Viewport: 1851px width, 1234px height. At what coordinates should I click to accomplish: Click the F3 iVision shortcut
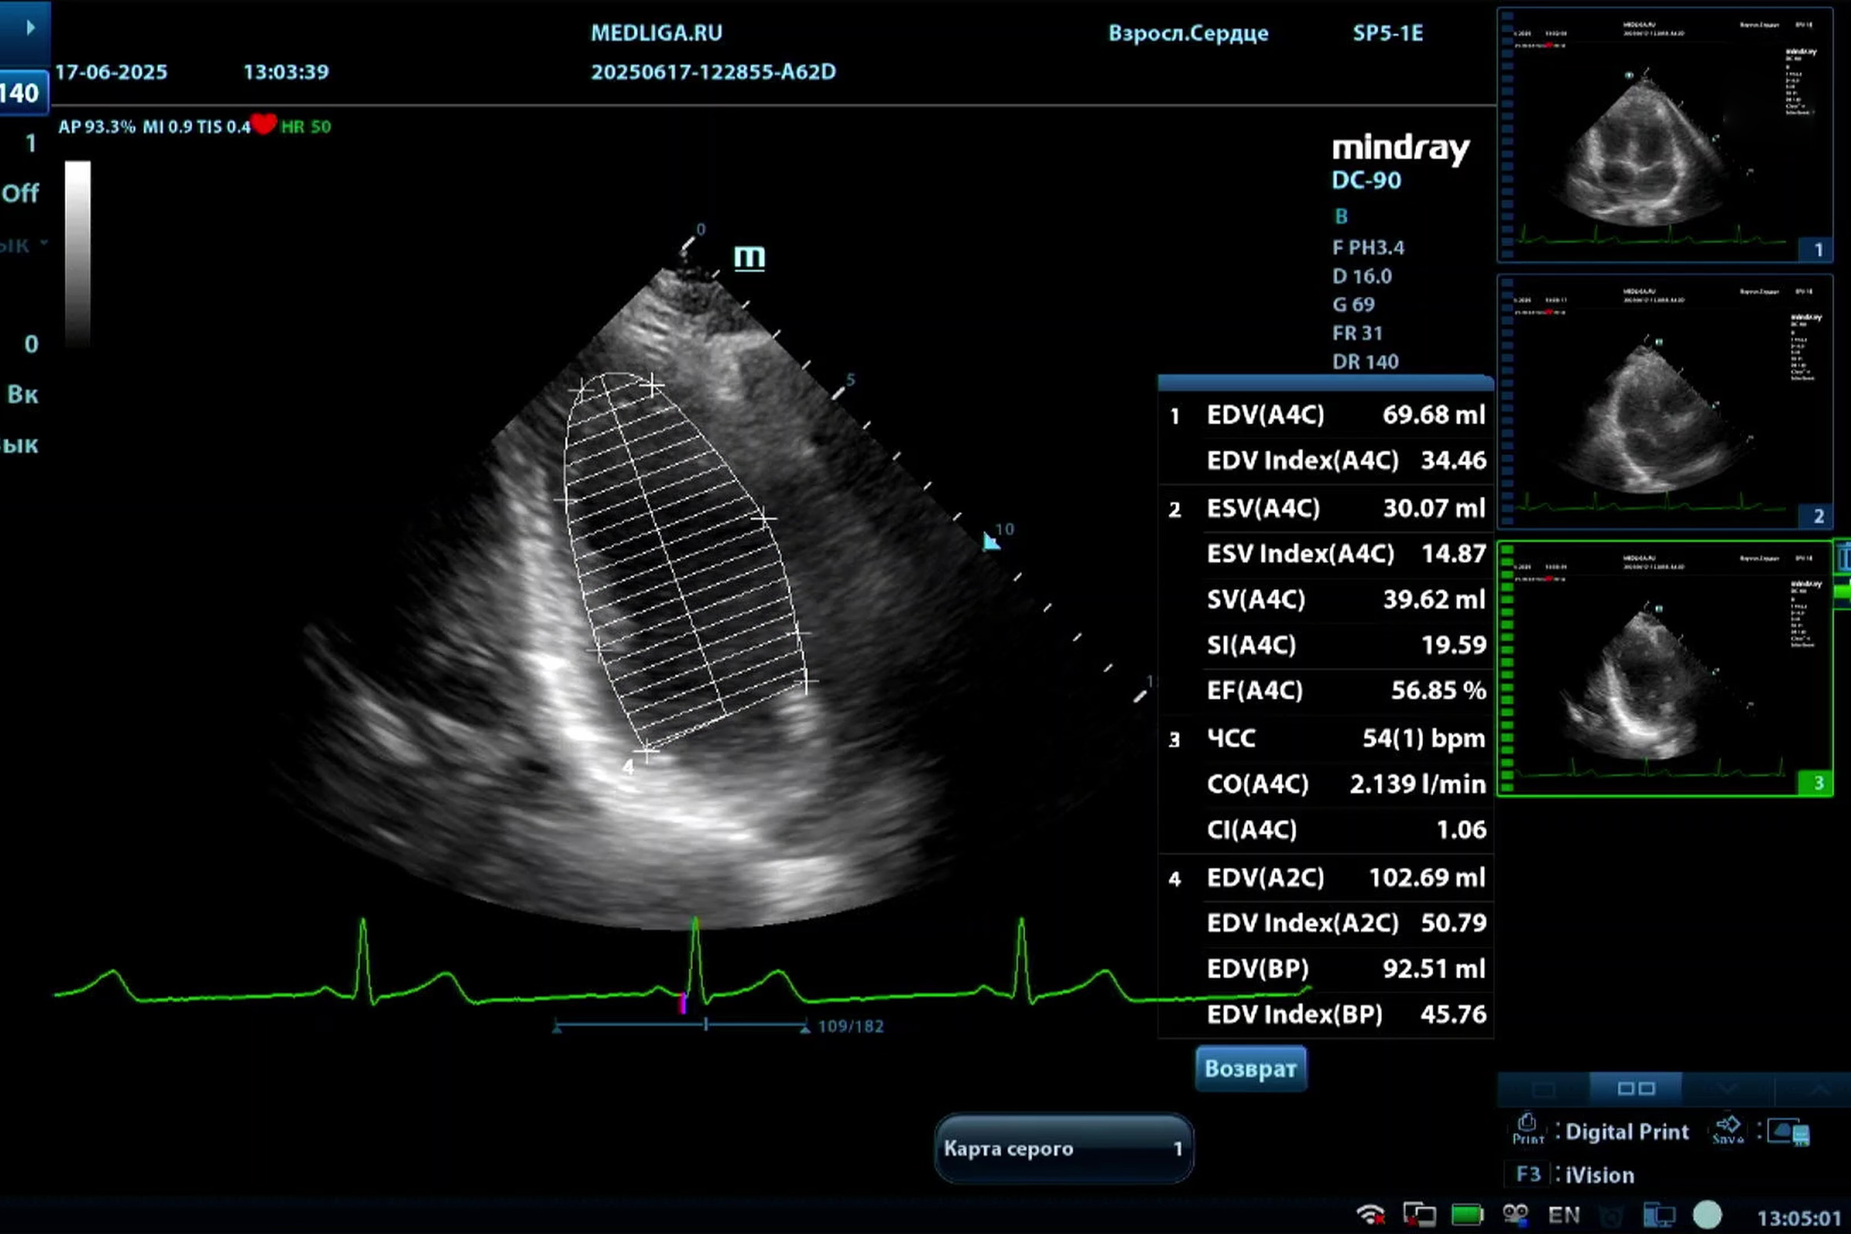(1529, 1174)
